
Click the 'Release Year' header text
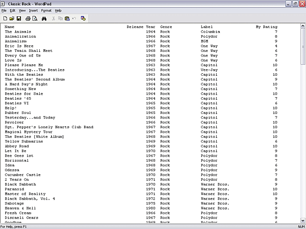141,27
